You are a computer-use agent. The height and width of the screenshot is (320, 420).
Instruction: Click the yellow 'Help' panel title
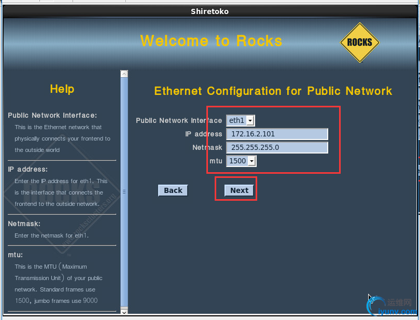(62, 89)
